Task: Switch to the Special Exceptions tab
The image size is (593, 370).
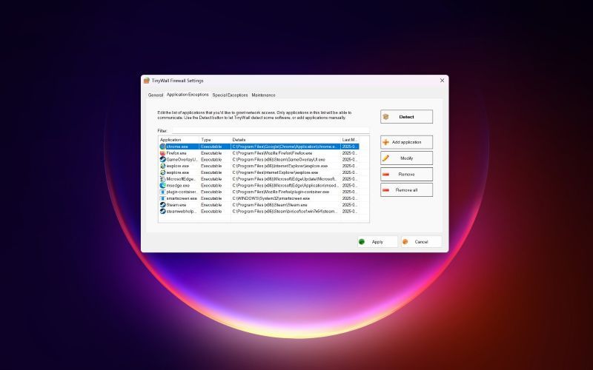Action: 230,95
